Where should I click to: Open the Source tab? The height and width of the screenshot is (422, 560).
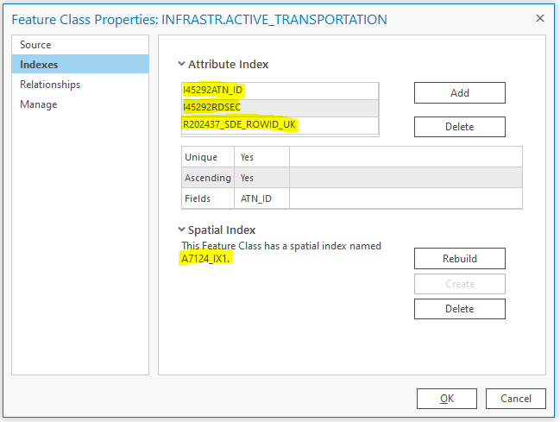tap(35, 45)
